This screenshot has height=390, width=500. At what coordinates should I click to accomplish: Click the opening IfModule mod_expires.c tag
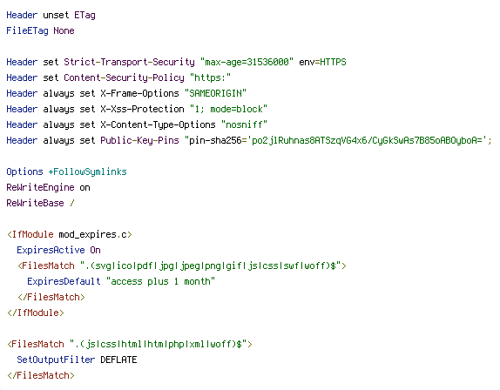click(69, 234)
